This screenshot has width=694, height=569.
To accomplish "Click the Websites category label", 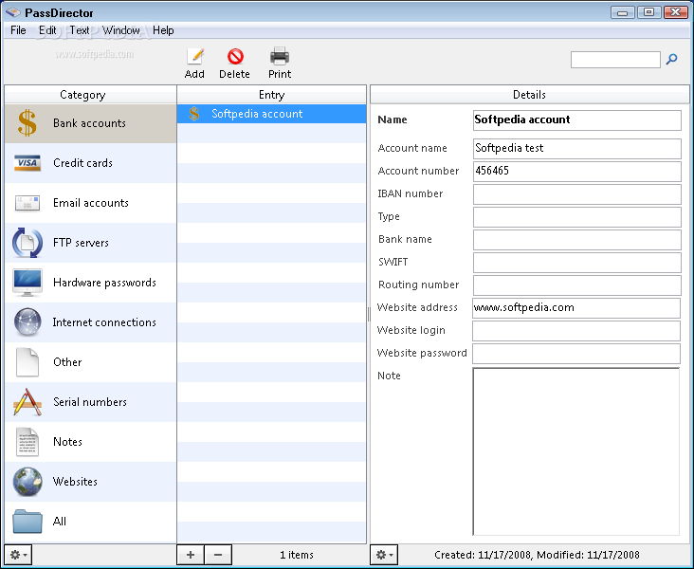I will click(x=75, y=482).
